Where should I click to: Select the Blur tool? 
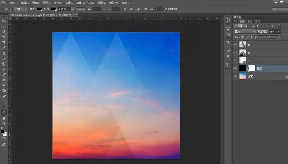pyautogui.click(x=4, y=85)
